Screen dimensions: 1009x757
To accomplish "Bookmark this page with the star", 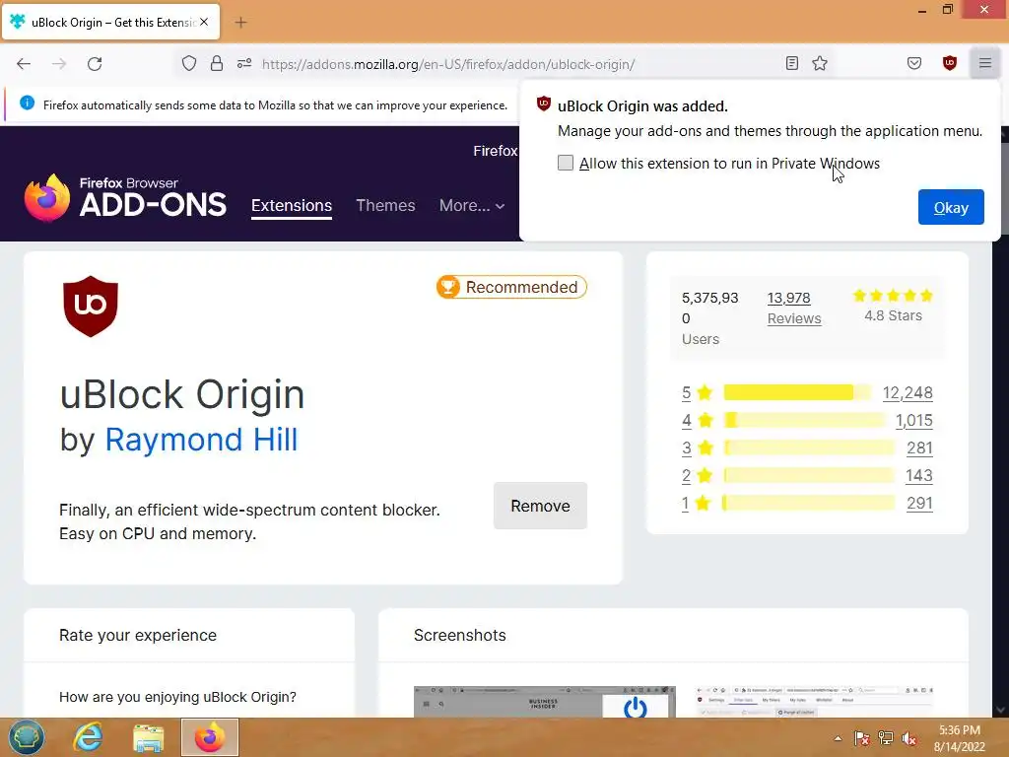I will (x=820, y=63).
